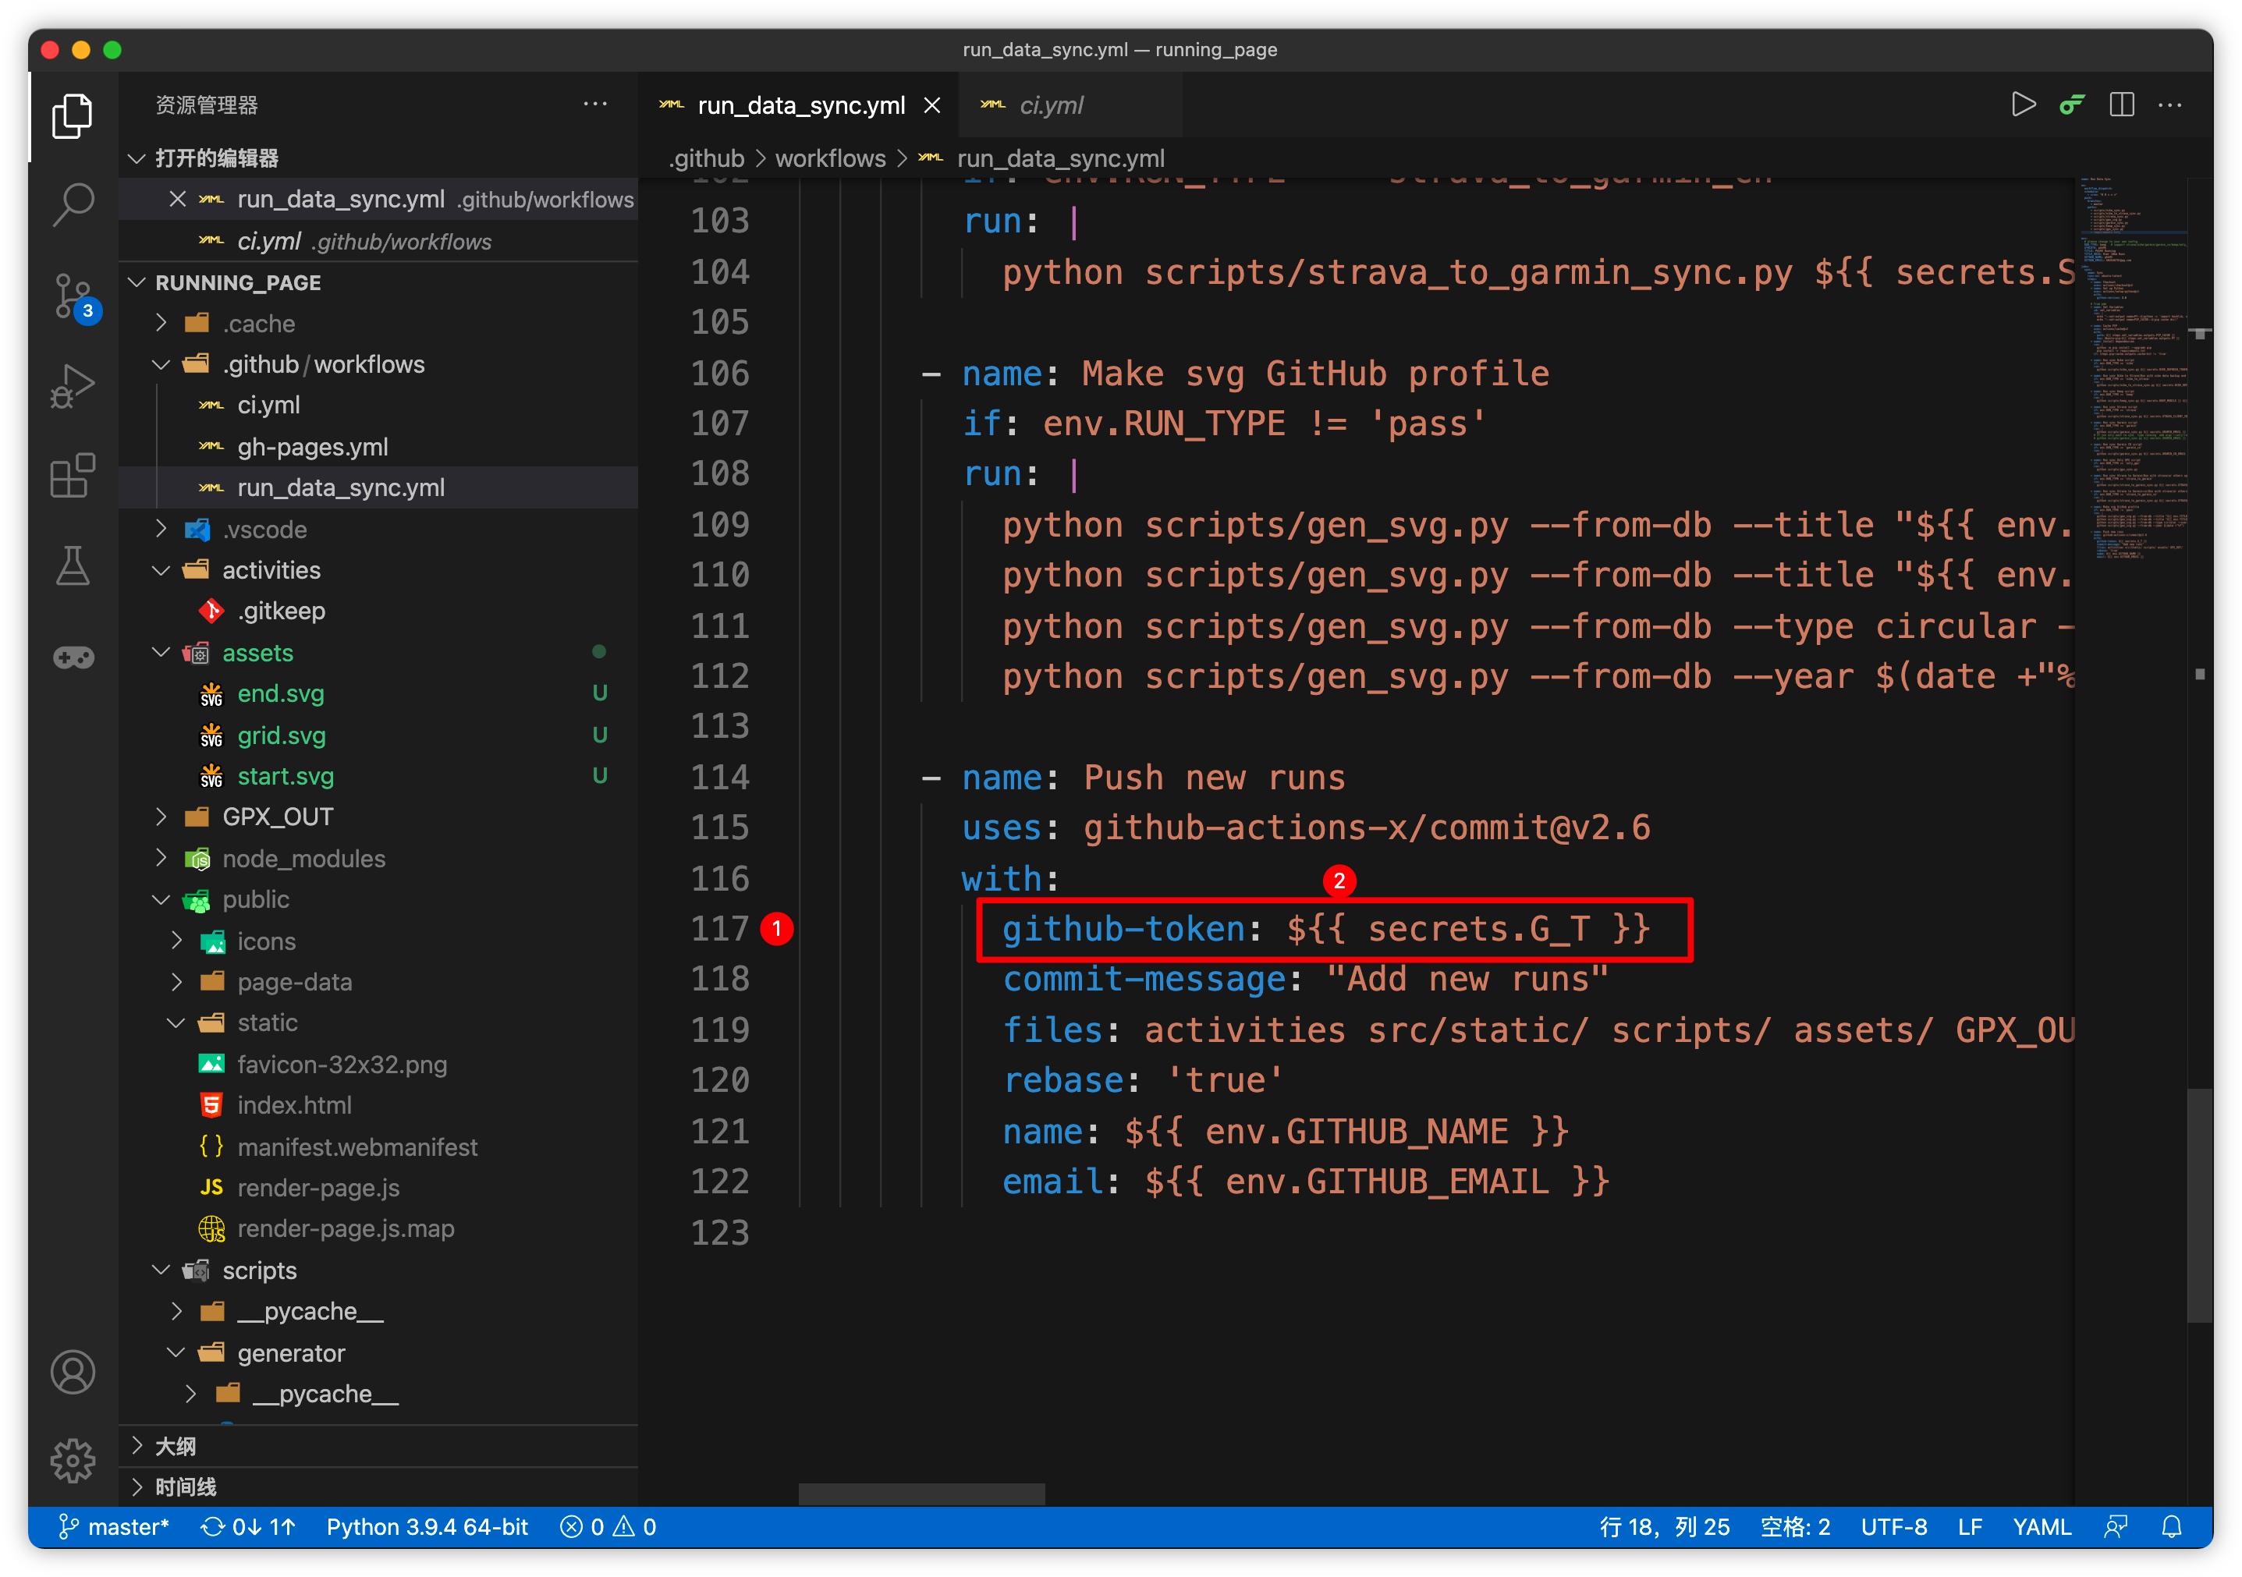Open gh-pages.yml in the explorer
The width and height of the screenshot is (2242, 1577).
pyautogui.click(x=313, y=447)
